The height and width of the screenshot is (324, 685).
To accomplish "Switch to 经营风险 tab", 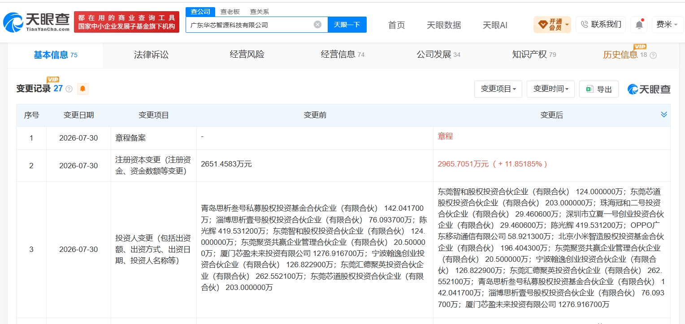I will pyautogui.click(x=247, y=55).
